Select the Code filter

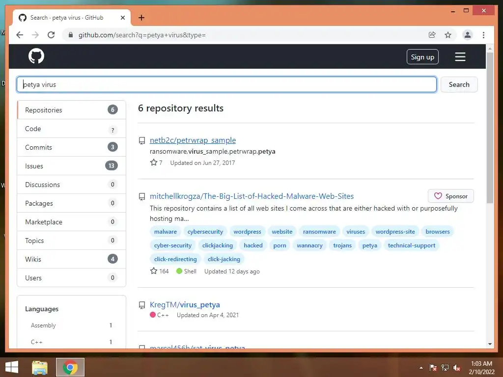[71, 129]
